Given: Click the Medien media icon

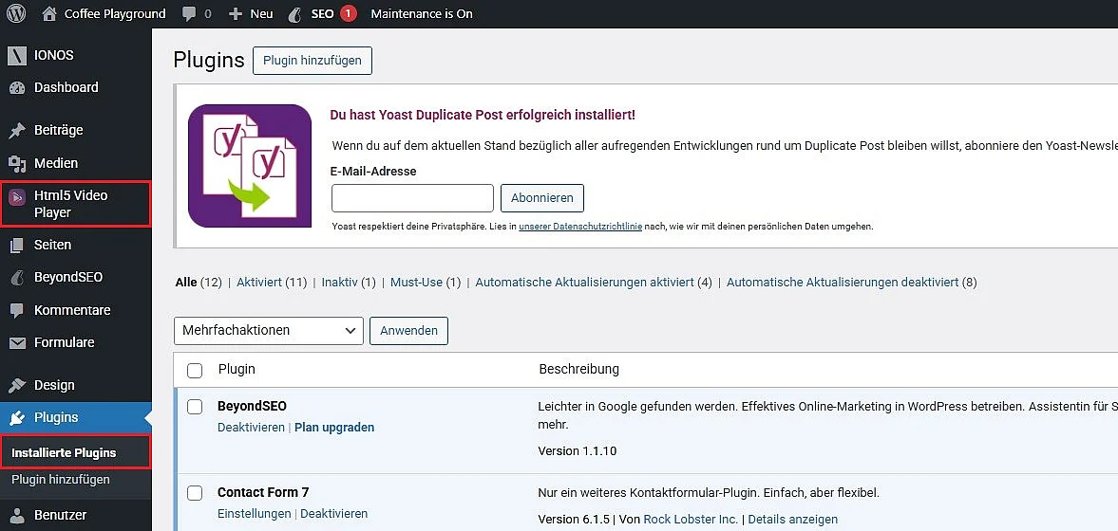Looking at the screenshot, I should (x=17, y=164).
